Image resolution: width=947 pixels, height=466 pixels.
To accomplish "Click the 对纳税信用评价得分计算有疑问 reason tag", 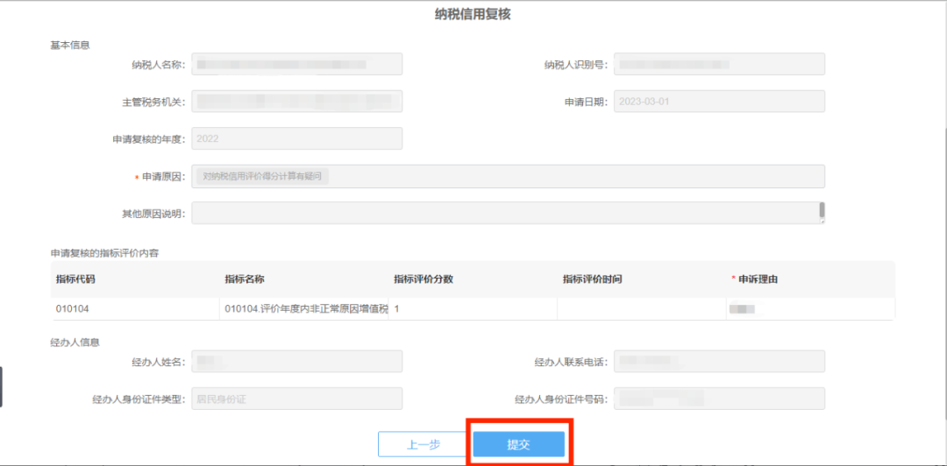I will pyautogui.click(x=262, y=176).
